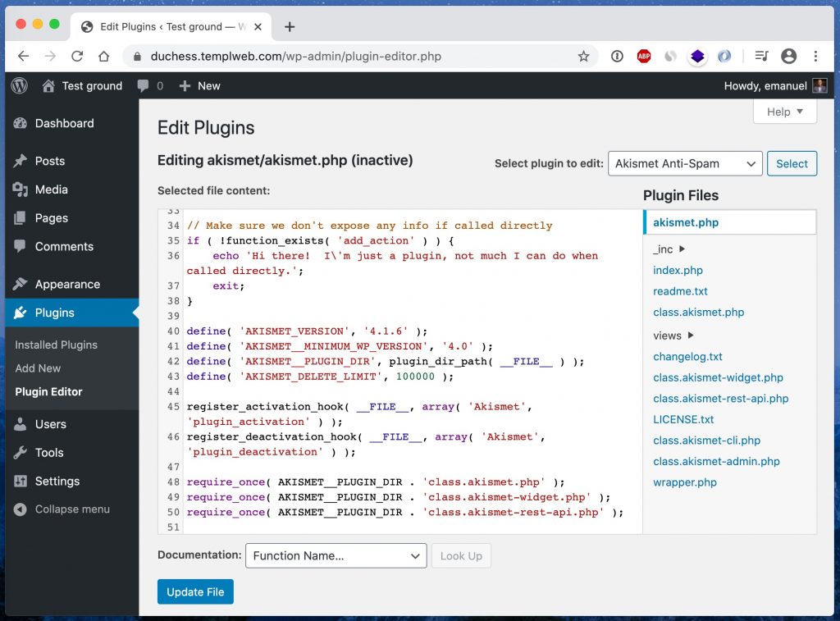Open Chrome's three-dot menu

[815, 57]
